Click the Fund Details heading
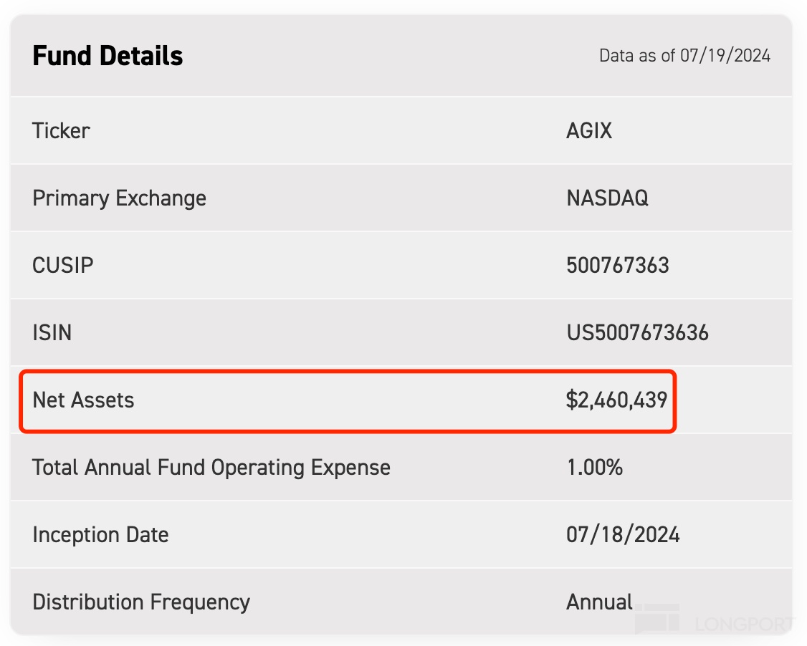The image size is (807, 646). tap(108, 56)
